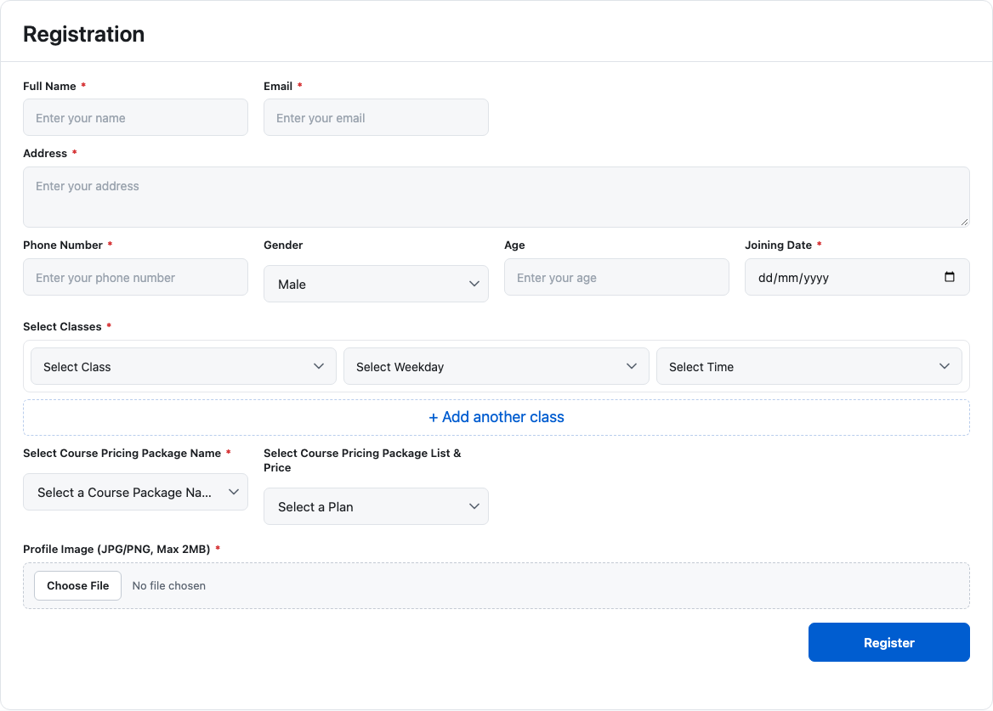
Task: Click the Add another class link
Action: (496, 417)
